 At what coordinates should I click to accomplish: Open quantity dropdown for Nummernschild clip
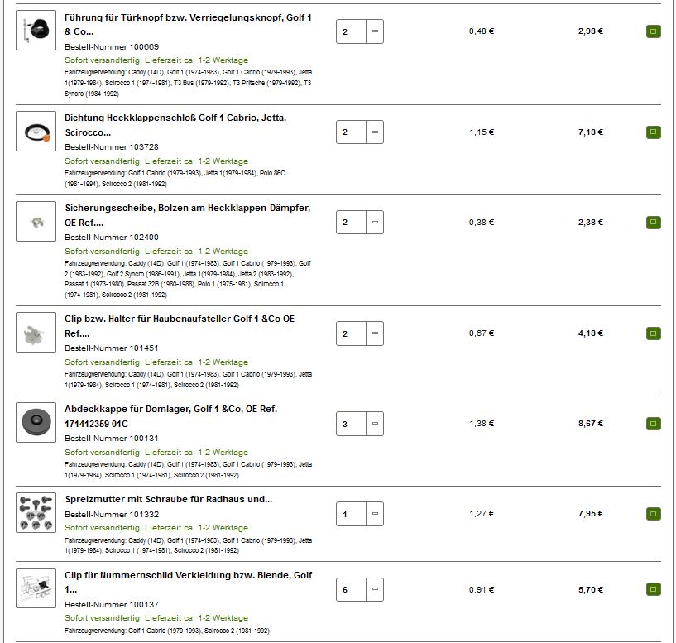click(375, 589)
